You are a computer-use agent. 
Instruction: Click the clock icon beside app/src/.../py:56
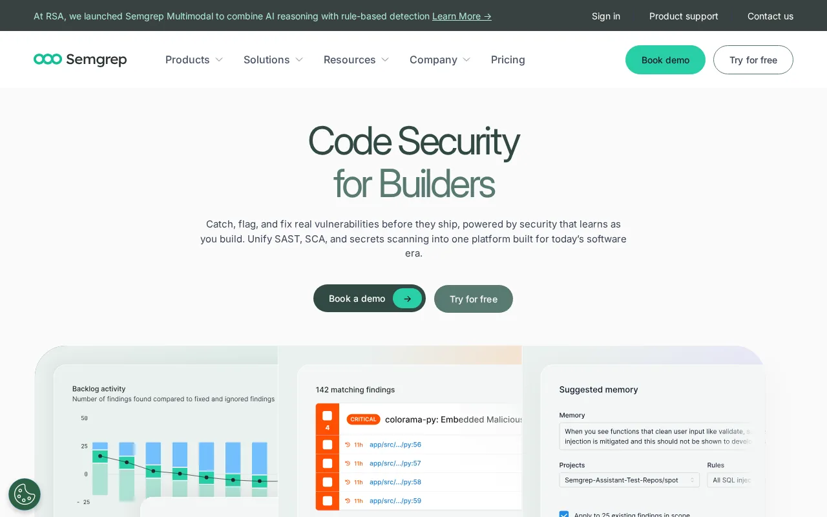click(348, 445)
